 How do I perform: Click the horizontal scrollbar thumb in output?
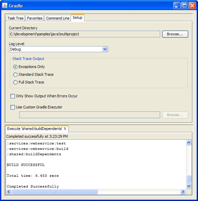pyautogui.click(x=54, y=192)
